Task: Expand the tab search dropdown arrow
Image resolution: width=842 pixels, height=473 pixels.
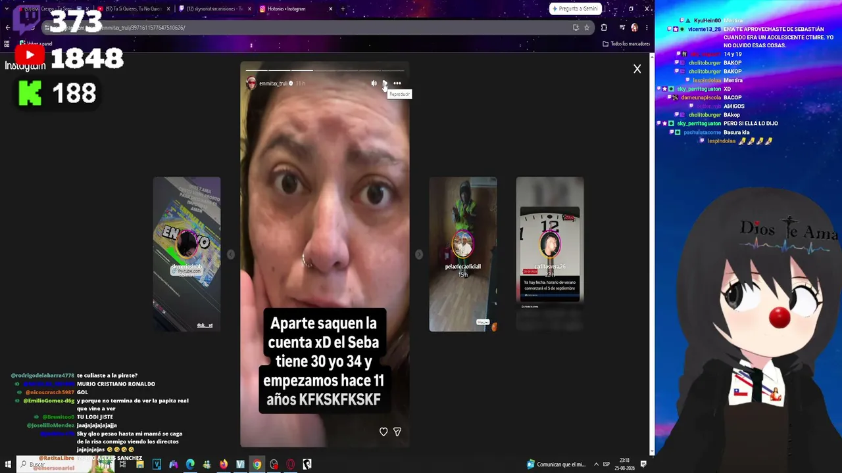Action: (8, 9)
